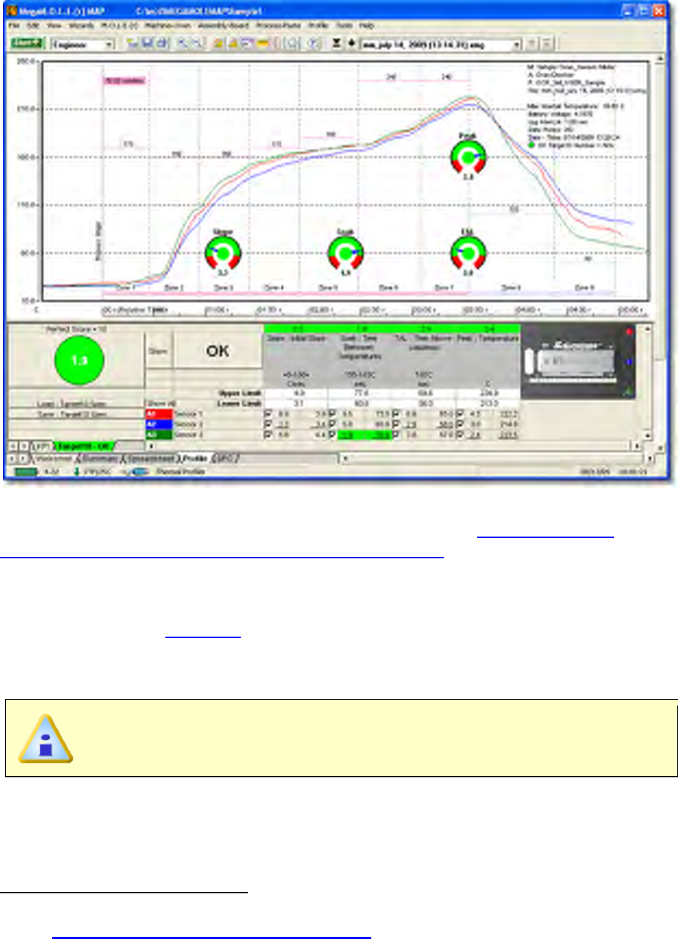Open the Process-Paste menu

(x=278, y=25)
